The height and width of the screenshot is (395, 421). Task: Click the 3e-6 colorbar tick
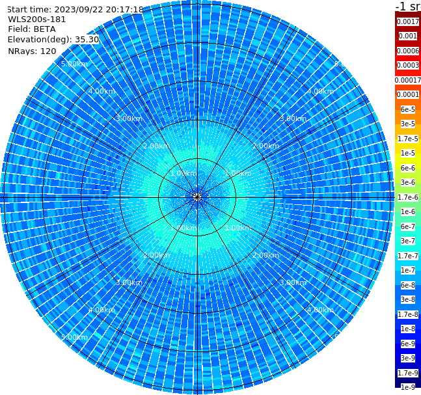pyautogui.click(x=408, y=182)
